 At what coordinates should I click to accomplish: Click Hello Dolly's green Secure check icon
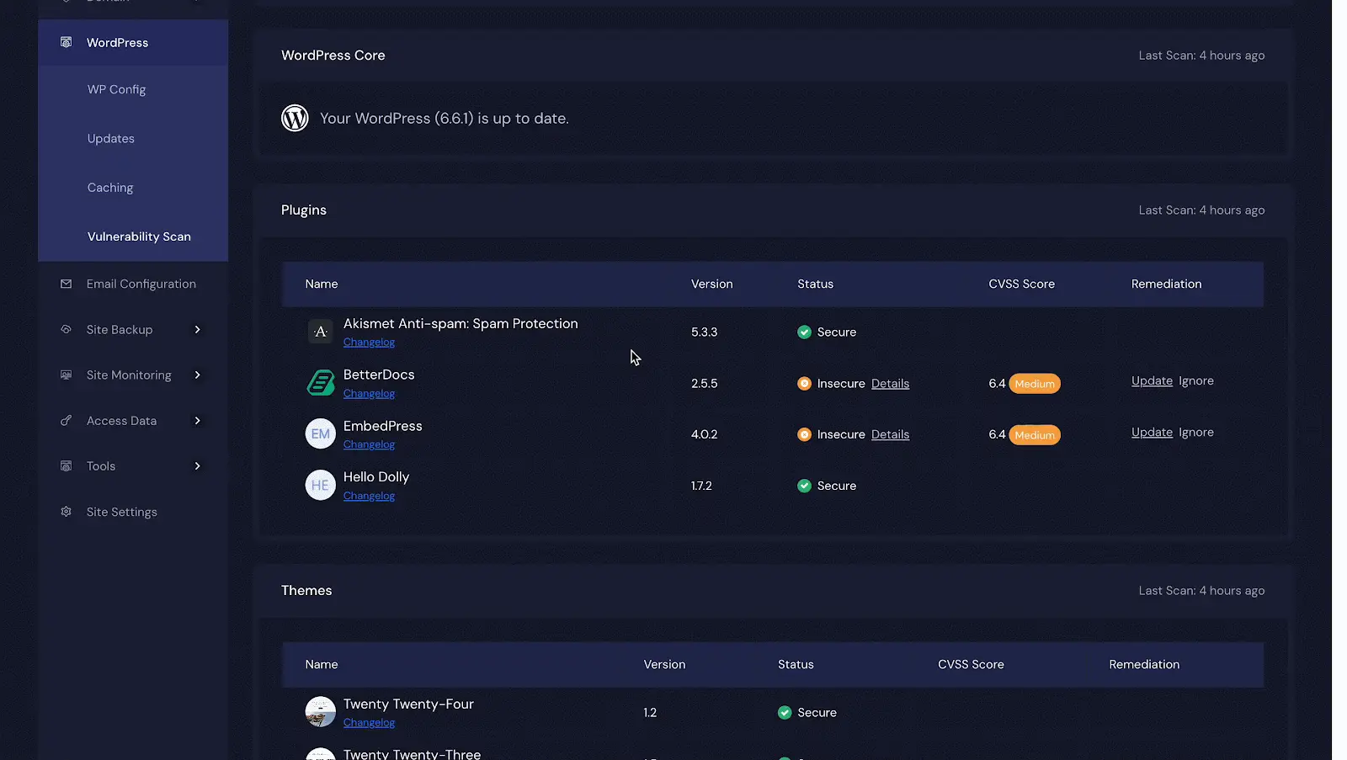tap(804, 486)
